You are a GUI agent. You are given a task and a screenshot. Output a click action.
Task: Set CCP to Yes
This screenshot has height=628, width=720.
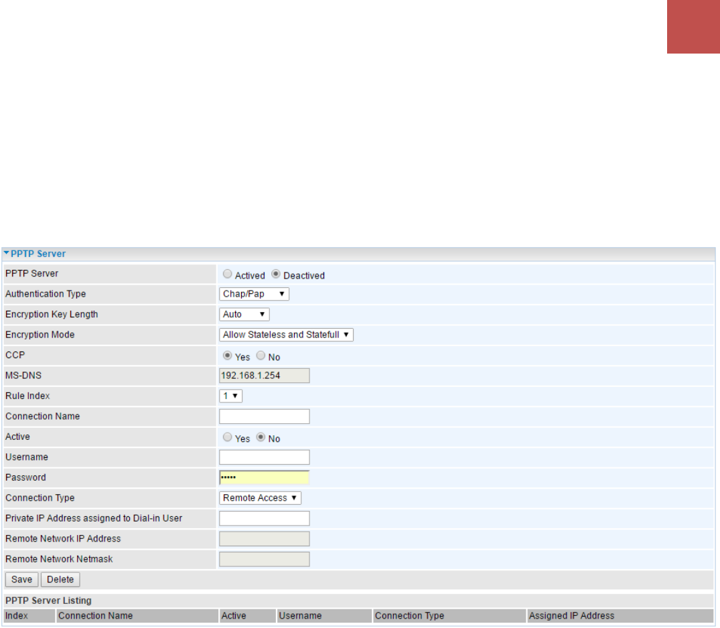(x=227, y=356)
